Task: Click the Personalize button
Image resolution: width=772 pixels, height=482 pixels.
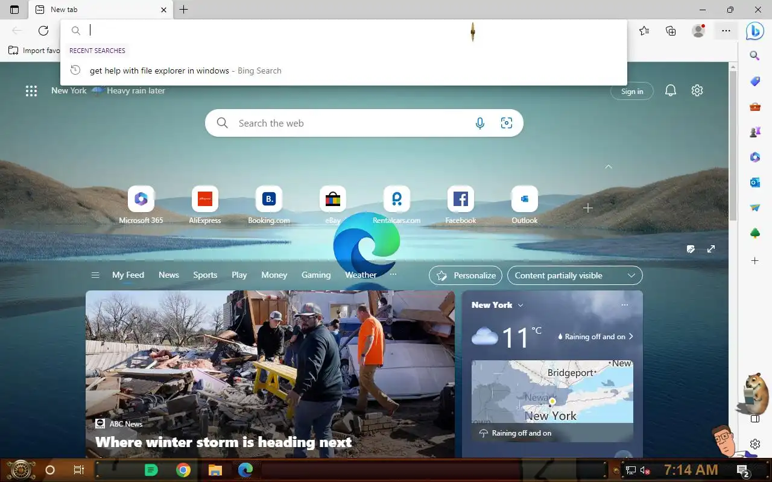Action: (466, 275)
